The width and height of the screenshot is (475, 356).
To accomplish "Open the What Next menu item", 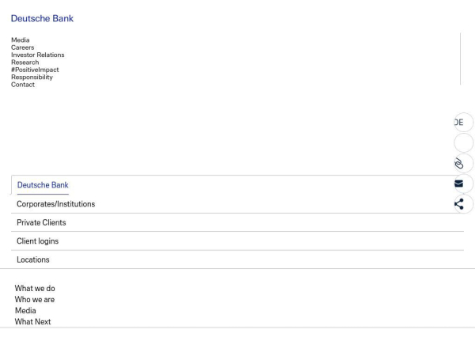I will (x=32, y=322).
